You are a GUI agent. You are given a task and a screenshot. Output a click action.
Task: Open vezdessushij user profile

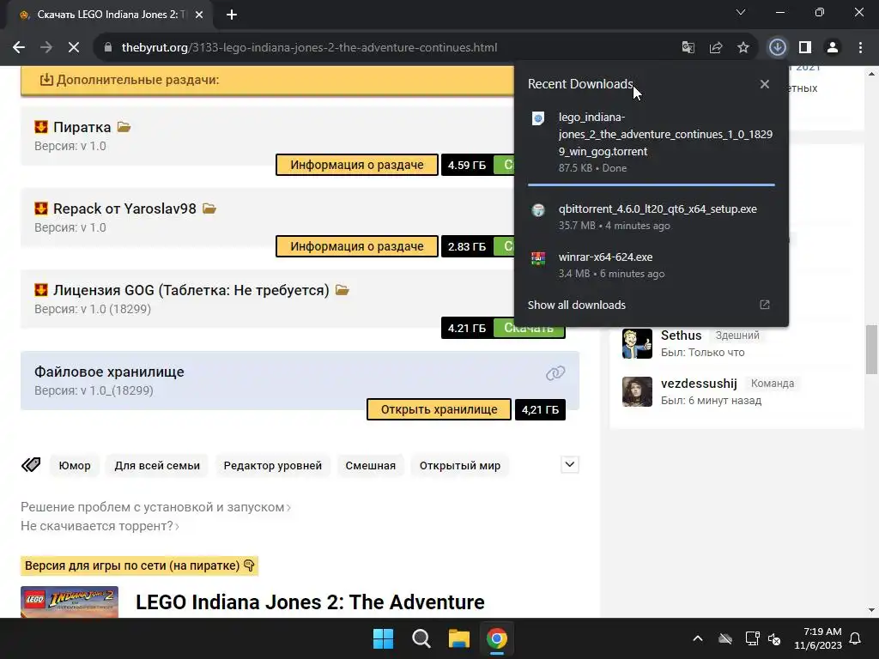(x=699, y=384)
